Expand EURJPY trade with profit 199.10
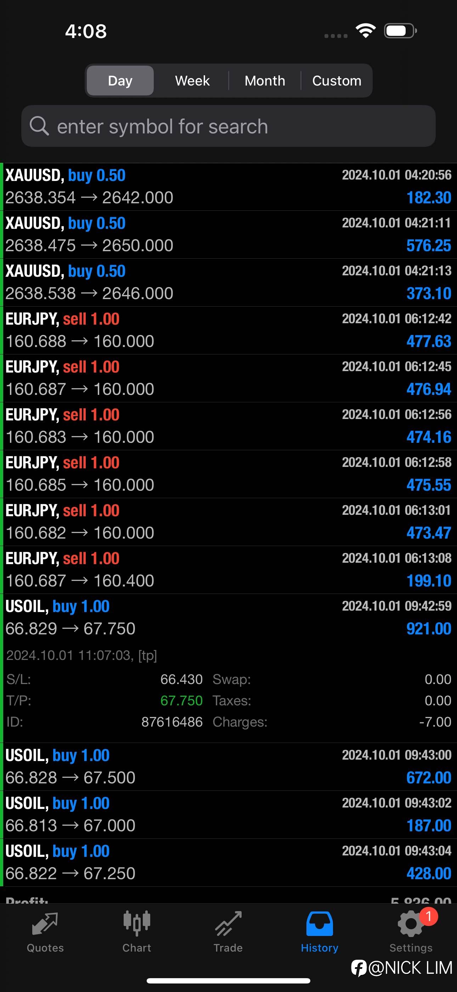The width and height of the screenshot is (457, 992). pos(228,570)
